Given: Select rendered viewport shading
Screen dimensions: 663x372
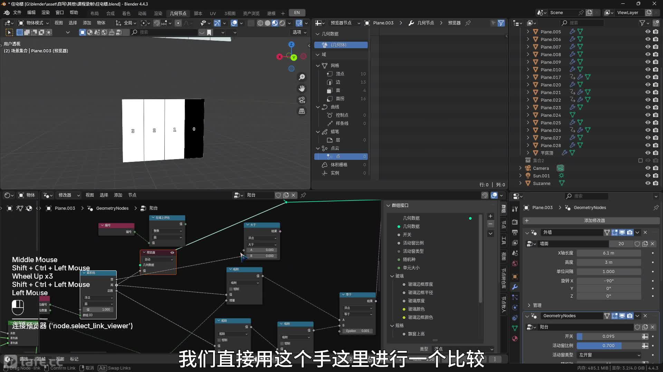Looking at the screenshot, I should [x=282, y=23].
